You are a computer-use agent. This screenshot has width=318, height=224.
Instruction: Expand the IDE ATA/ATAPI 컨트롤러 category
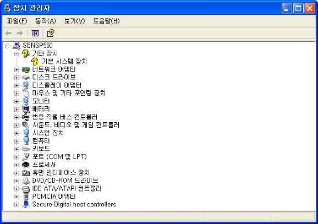(x=17, y=189)
